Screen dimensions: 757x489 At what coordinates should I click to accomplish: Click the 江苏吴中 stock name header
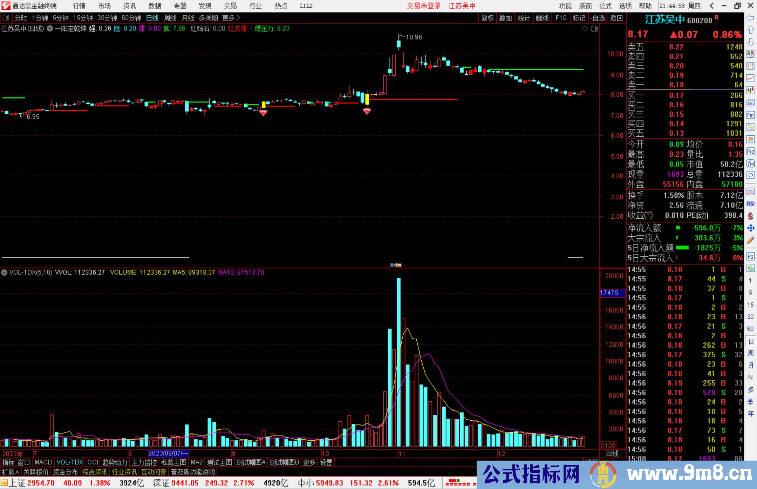click(x=664, y=20)
